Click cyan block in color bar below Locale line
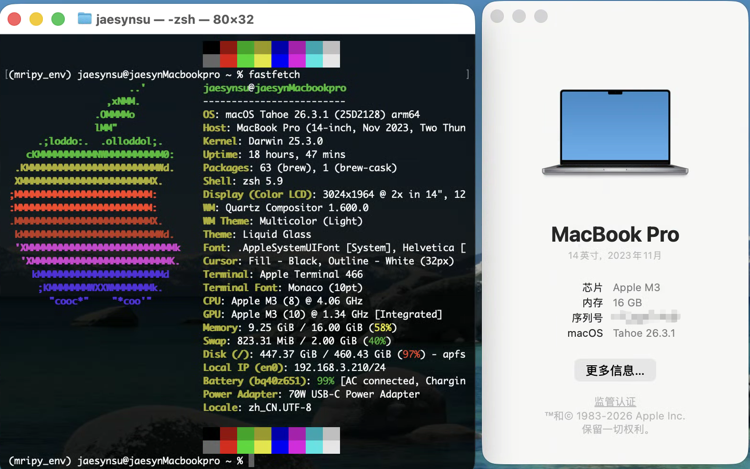This screenshot has width=750, height=469. click(x=314, y=447)
